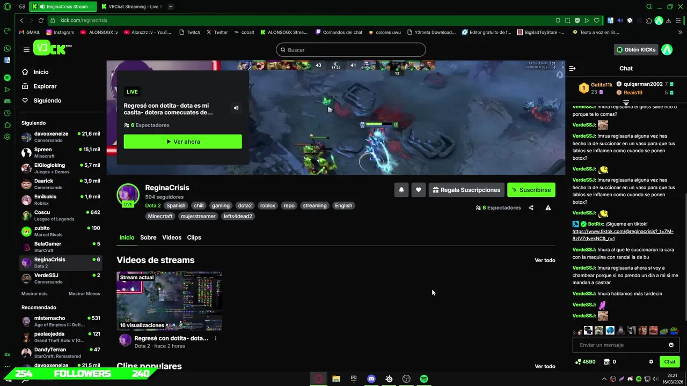Open options for Regresé con dotita video
This screenshot has height=386, width=687.
[216, 338]
